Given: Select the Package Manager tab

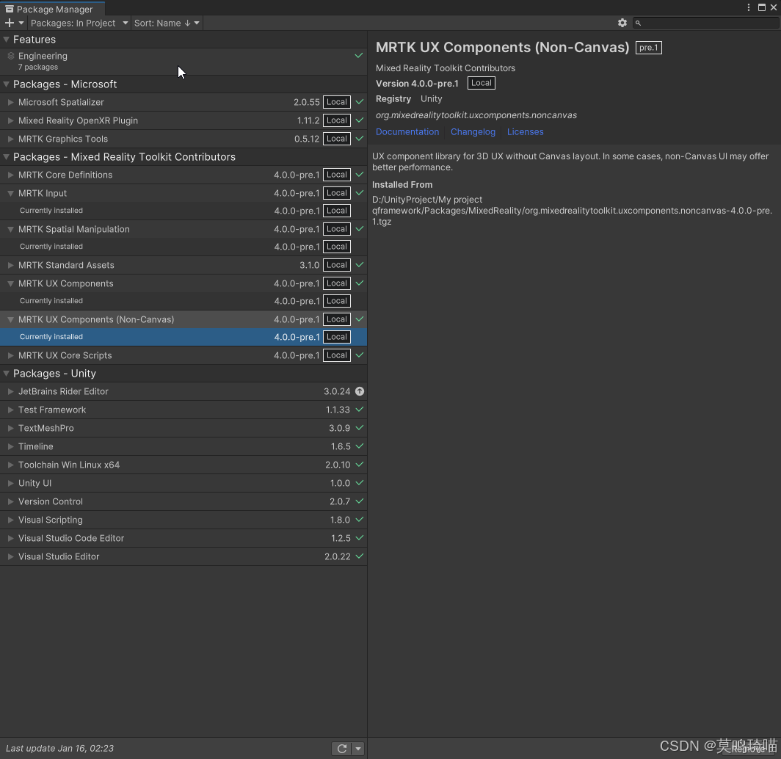Looking at the screenshot, I should [52, 9].
